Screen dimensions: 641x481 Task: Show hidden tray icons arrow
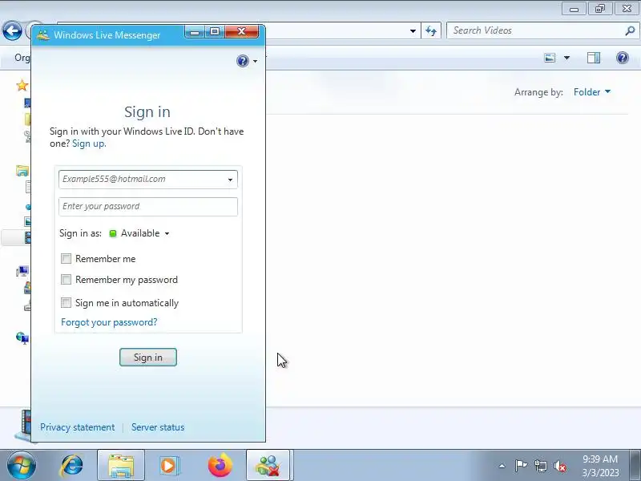pyautogui.click(x=502, y=466)
